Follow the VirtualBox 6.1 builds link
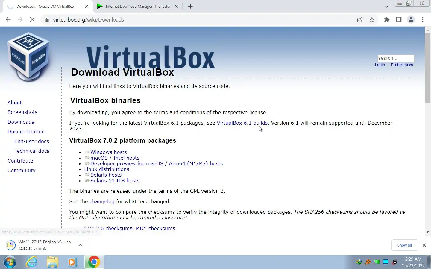The image size is (431, 269). [242, 123]
